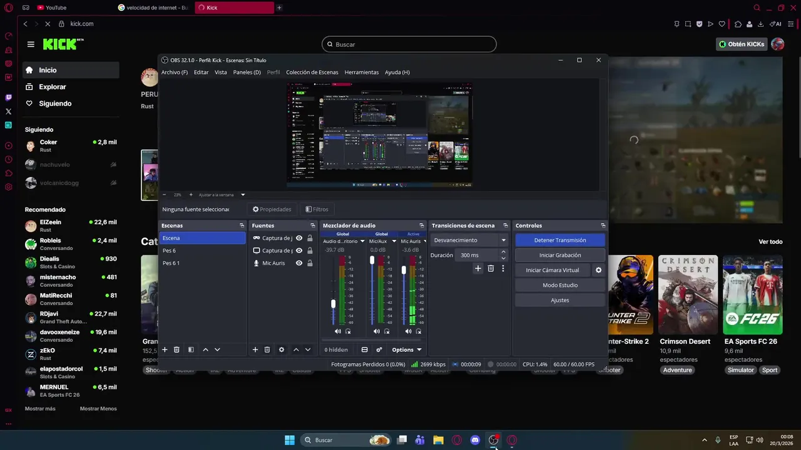Viewport: 801px width, 450px height.
Task: Move source up in Fuentes list
Action: pos(296,350)
